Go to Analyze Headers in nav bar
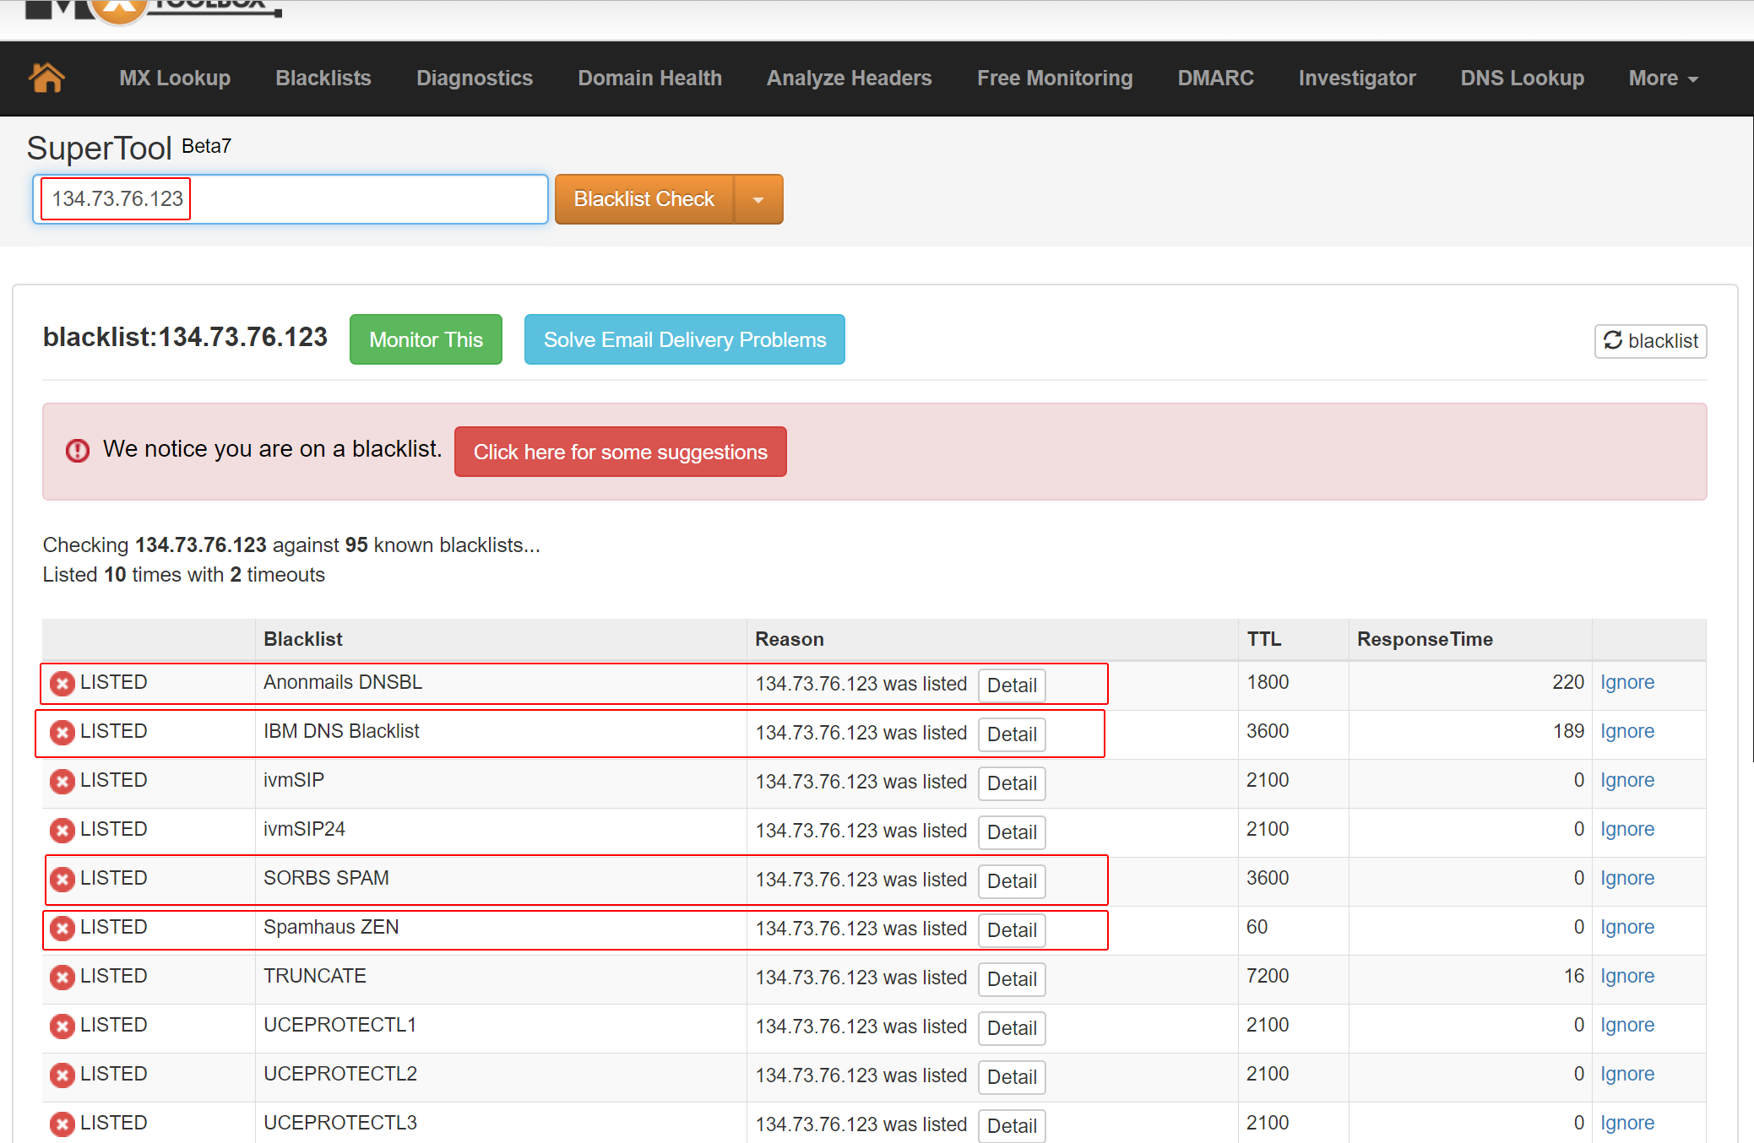 coord(849,79)
